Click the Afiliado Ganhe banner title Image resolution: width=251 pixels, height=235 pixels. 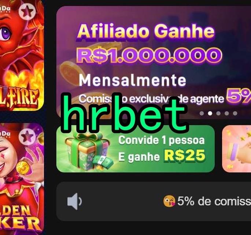(x=146, y=31)
